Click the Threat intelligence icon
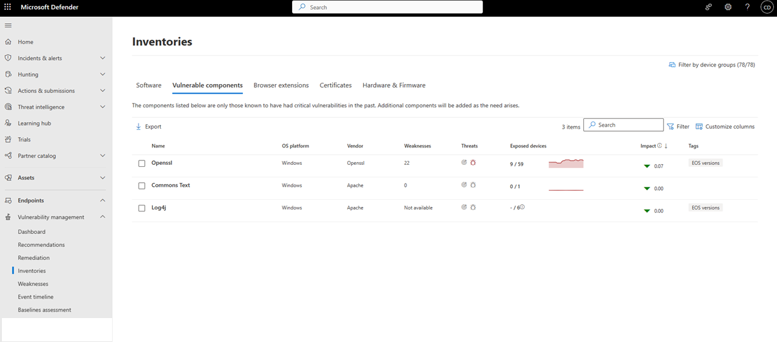The height and width of the screenshot is (342, 777). click(x=8, y=107)
